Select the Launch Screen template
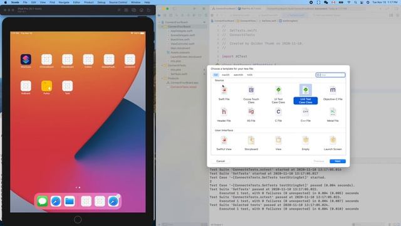The image size is (401, 226). point(333,143)
